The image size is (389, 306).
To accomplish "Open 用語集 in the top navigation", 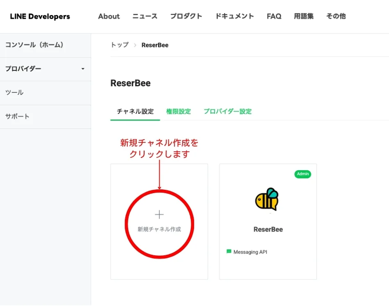I will click(304, 16).
